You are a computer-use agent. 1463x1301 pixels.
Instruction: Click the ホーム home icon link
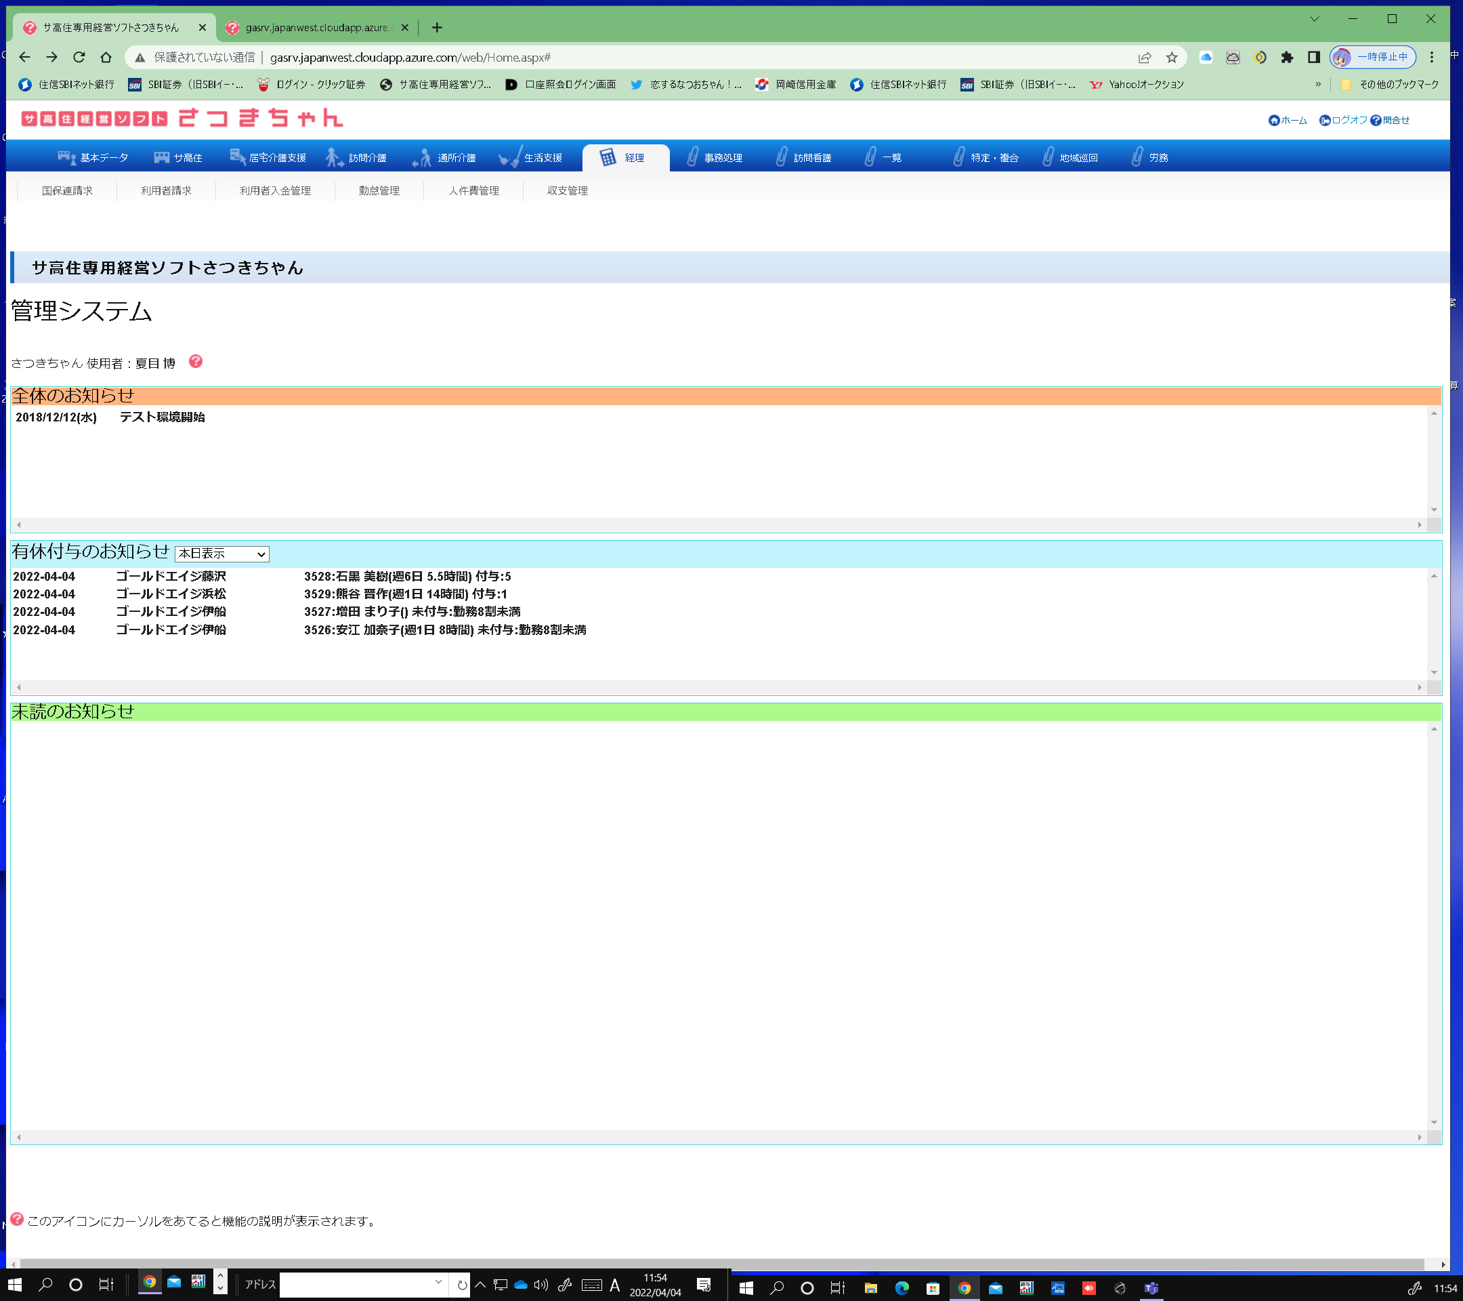point(1287,121)
